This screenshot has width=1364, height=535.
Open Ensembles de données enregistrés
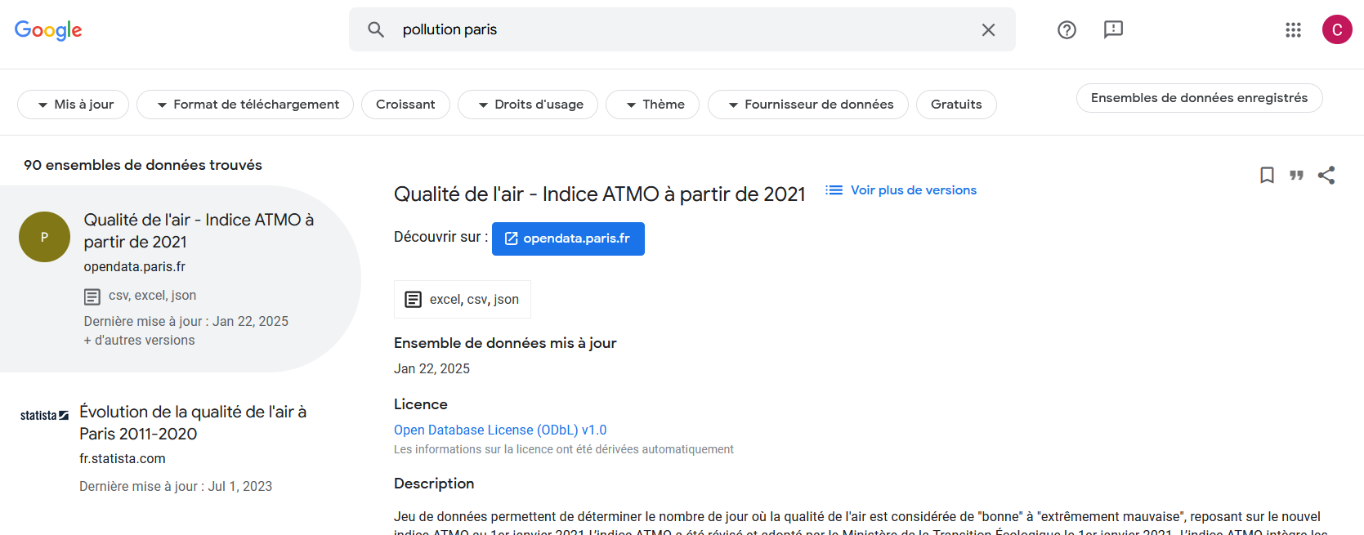[1199, 98]
